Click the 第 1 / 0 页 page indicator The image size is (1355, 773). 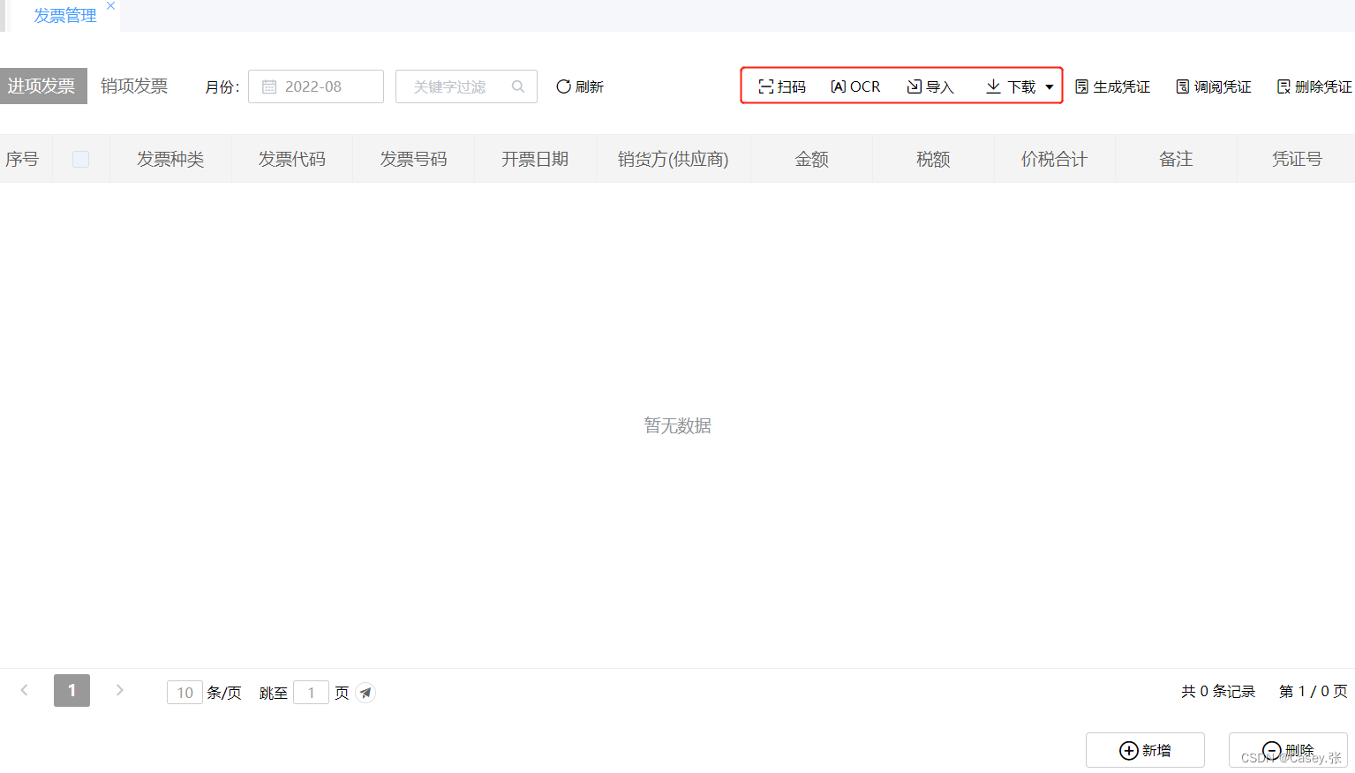point(1314,691)
